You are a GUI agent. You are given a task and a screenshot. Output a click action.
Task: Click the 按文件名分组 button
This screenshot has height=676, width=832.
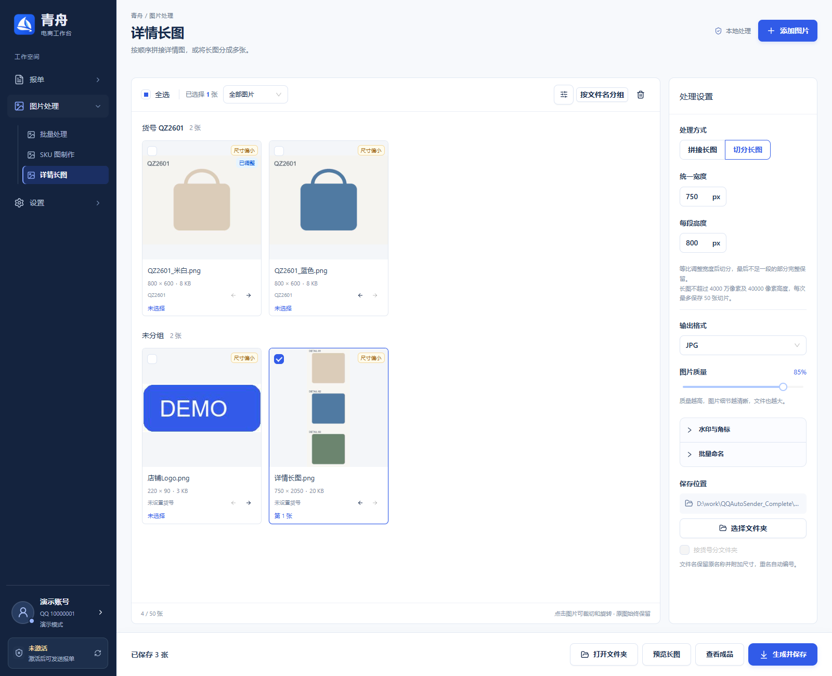[602, 95]
